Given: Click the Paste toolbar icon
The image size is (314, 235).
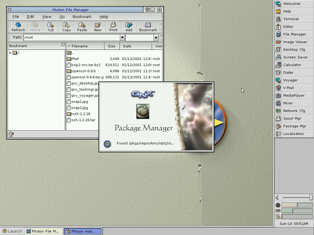Looking at the screenshot, I should (82, 27).
